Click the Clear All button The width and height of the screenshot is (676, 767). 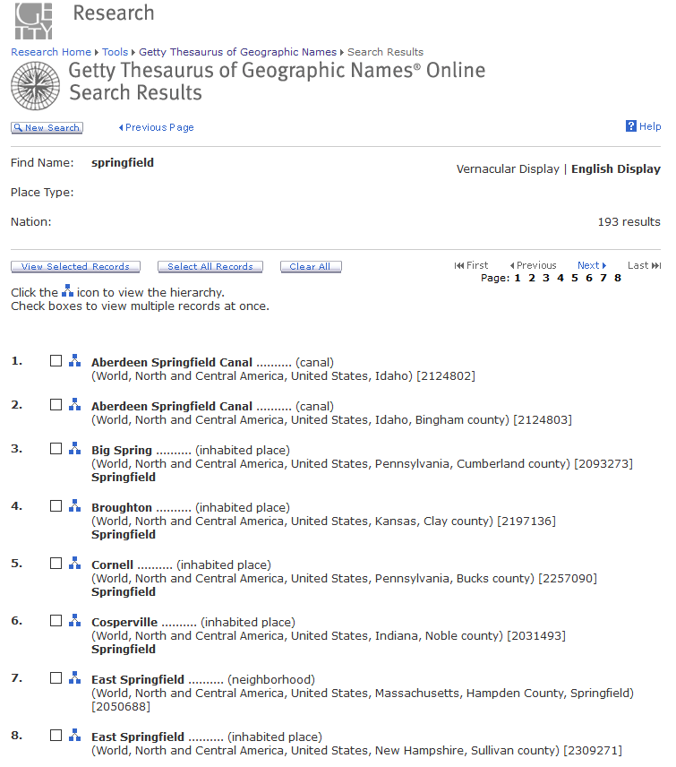coord(311,267)
